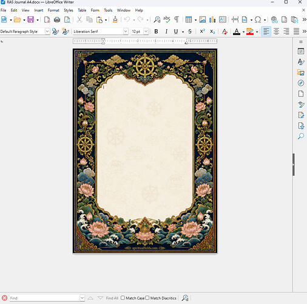Toggle Underline formatting
307x304 pixels.
pos(176,32)
